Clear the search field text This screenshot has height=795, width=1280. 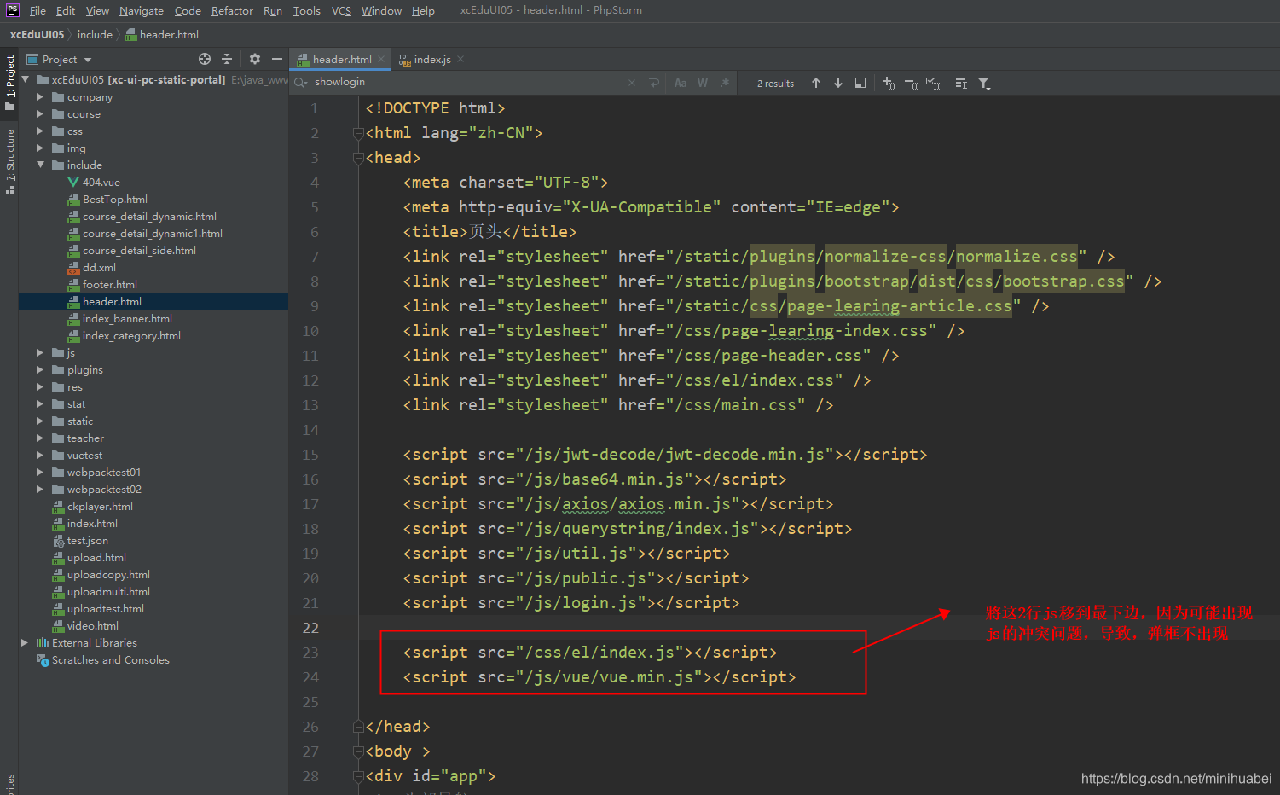coord(632,83)
